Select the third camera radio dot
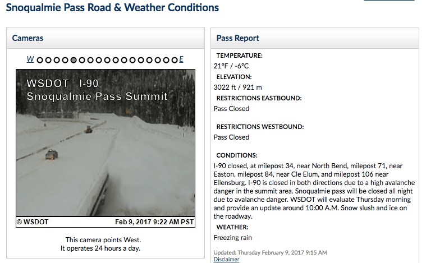 tap(57, 60)
